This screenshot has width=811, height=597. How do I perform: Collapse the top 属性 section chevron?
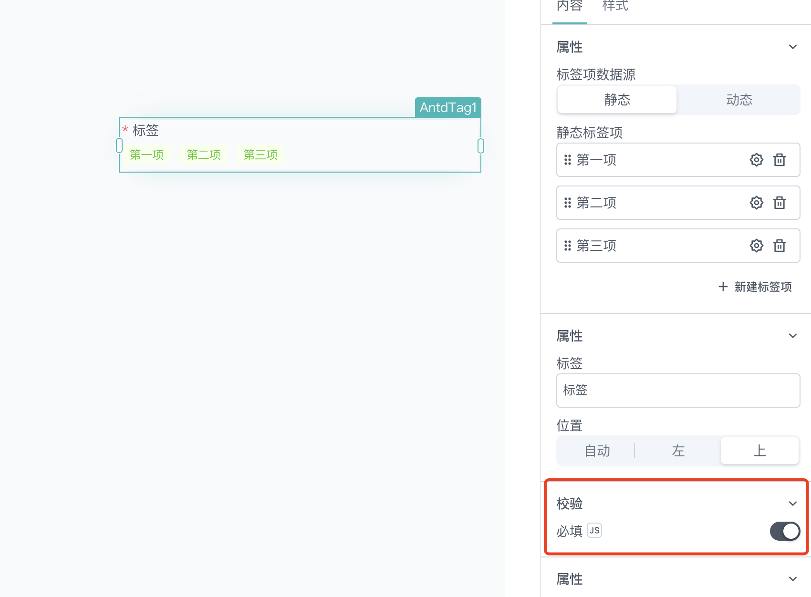tap(793, 47)
